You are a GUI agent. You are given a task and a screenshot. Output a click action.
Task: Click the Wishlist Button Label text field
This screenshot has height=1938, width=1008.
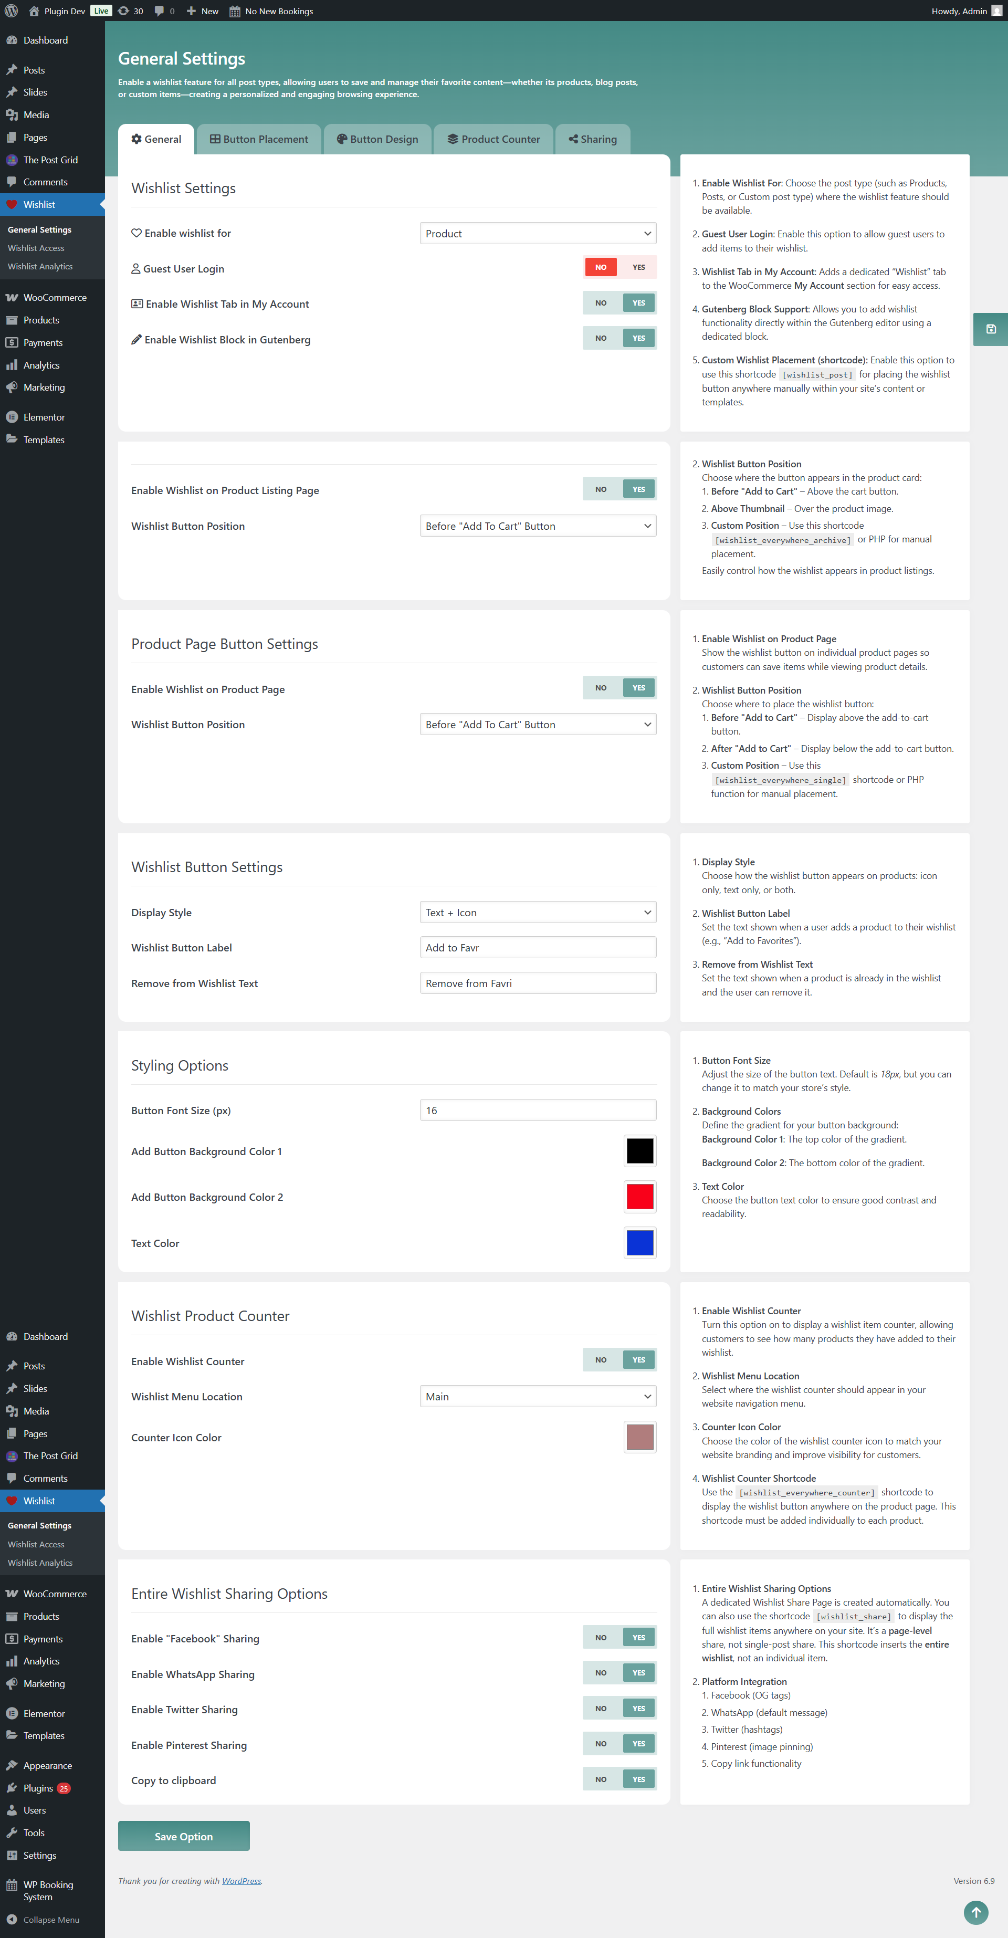[537, 947]
